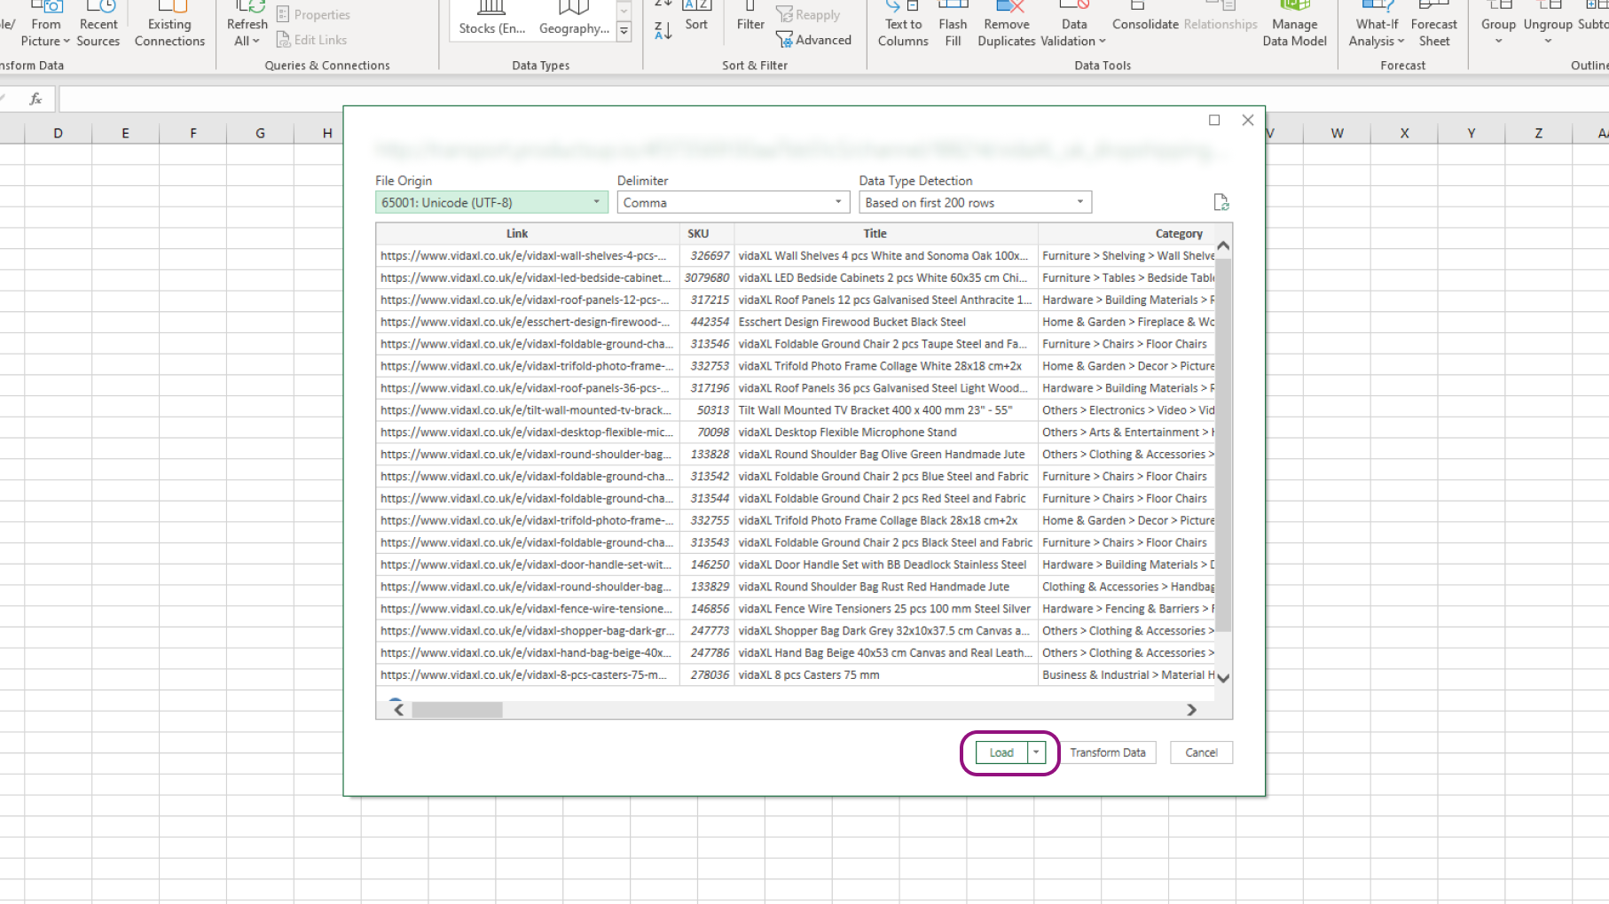Create a Forecast Sheet
This screenshot has height=904, width=1609.
[x=1433, y=25]
